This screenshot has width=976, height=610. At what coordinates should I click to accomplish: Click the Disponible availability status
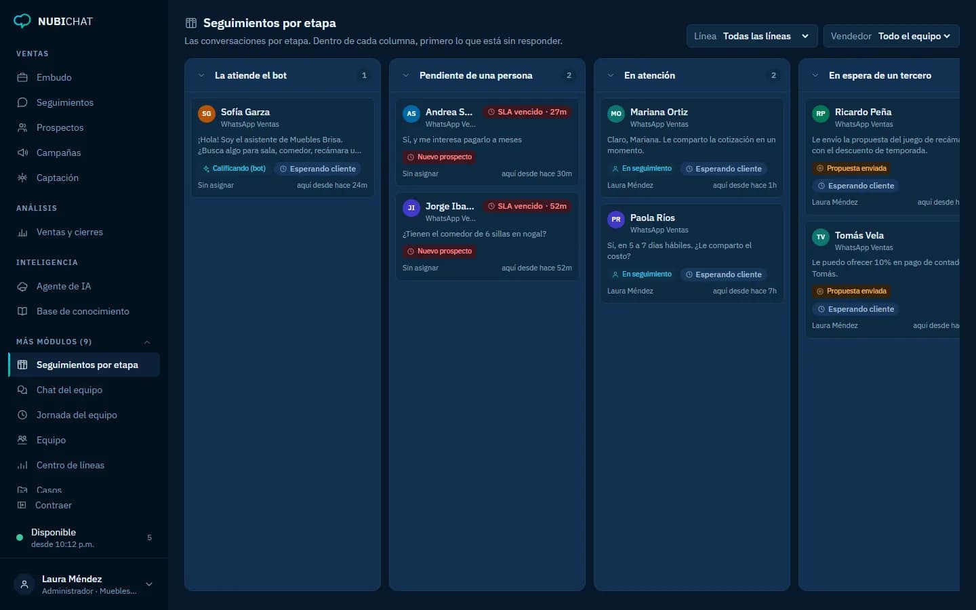84,537
